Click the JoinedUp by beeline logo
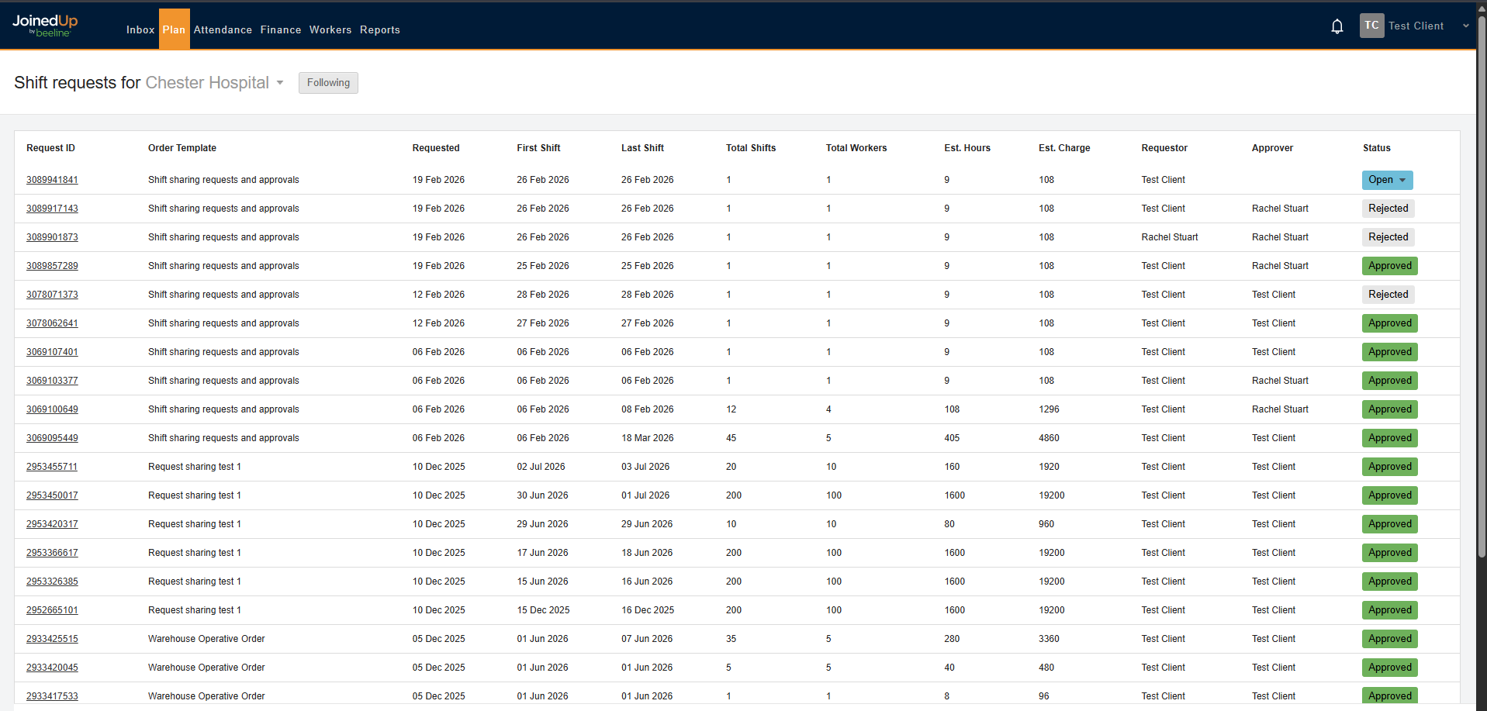This screenshot has width=1487, height=711. (x=44, y=25)
